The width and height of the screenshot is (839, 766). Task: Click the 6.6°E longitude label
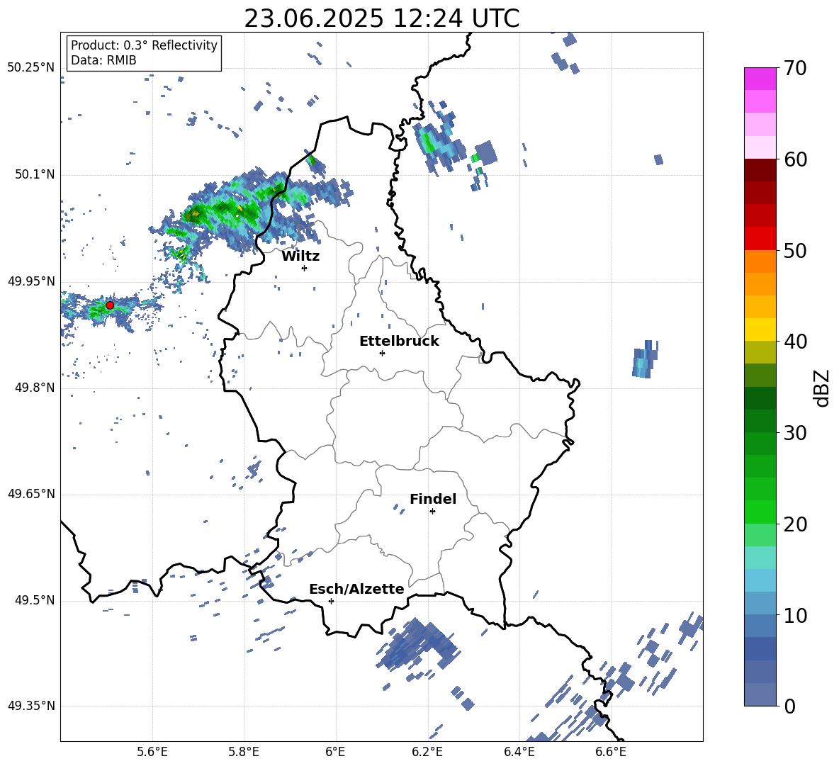pos(611,752)
